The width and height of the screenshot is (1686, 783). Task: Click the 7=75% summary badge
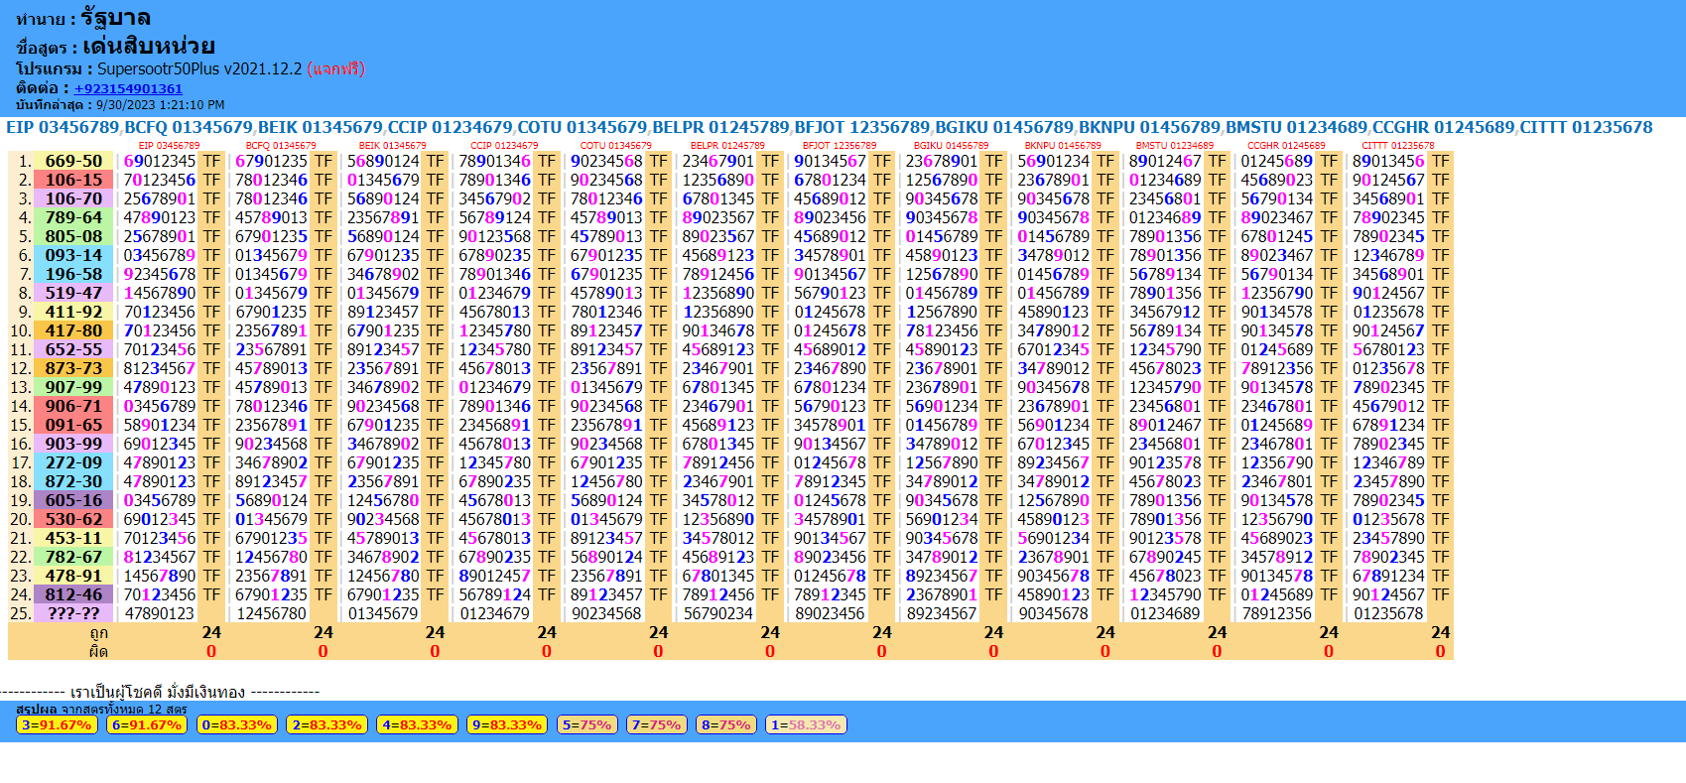656,725
